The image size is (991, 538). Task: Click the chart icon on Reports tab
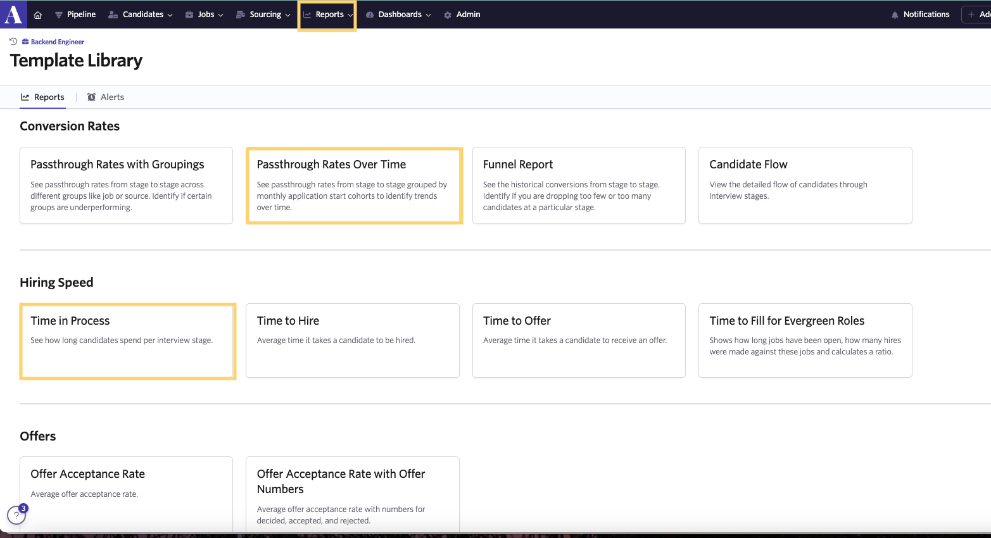point(25,97)
